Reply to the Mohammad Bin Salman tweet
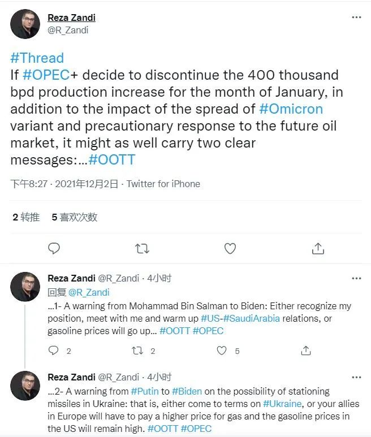 tap(54, 351)
